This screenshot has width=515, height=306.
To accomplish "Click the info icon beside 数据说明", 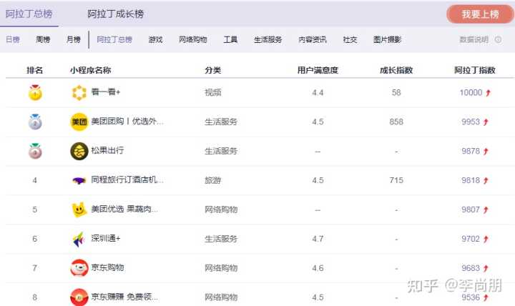I will 499,40.
